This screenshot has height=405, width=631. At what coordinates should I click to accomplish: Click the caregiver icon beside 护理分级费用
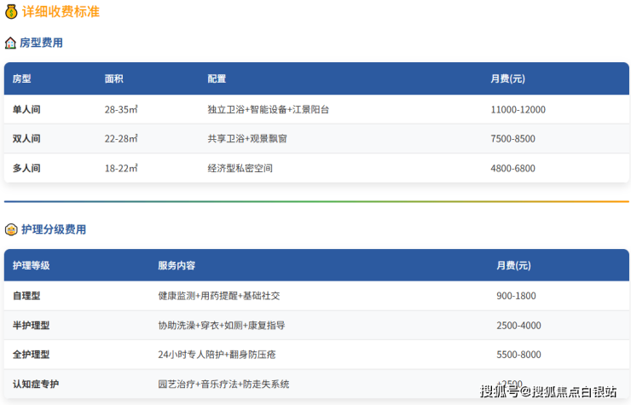coord(10,229)
